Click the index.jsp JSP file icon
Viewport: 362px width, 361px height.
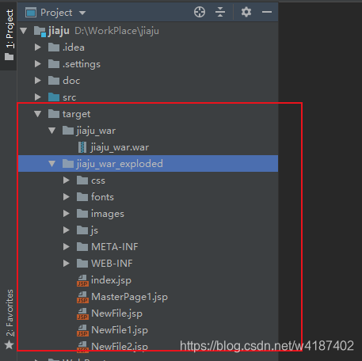click(82, 280)
